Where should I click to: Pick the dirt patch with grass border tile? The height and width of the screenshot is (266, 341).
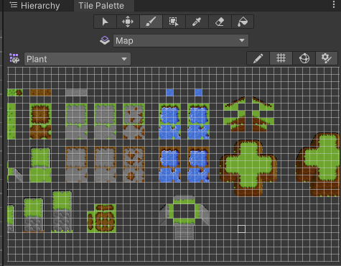40,114
